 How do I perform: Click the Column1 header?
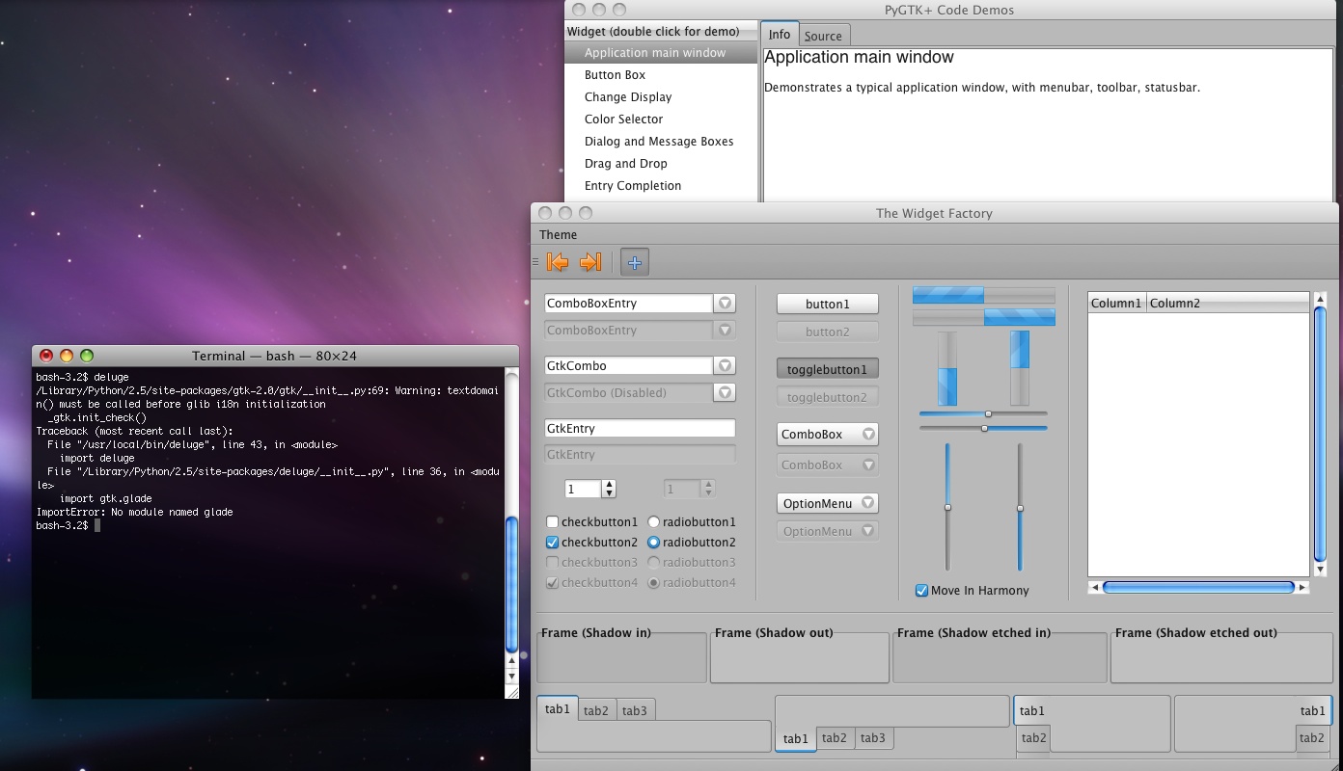[x=1117, y=303]
